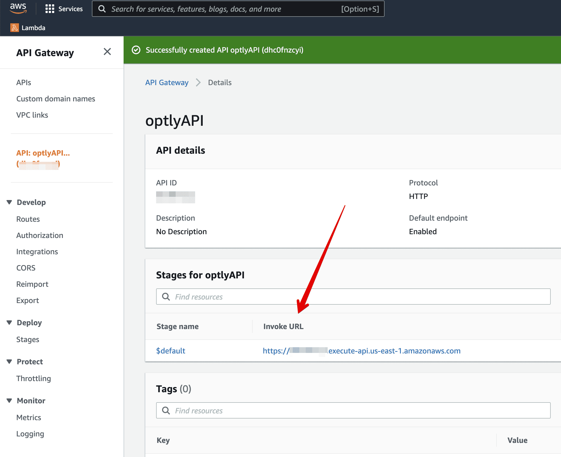
Task: Click the Lambda service icon
Action: click(14, 27)
